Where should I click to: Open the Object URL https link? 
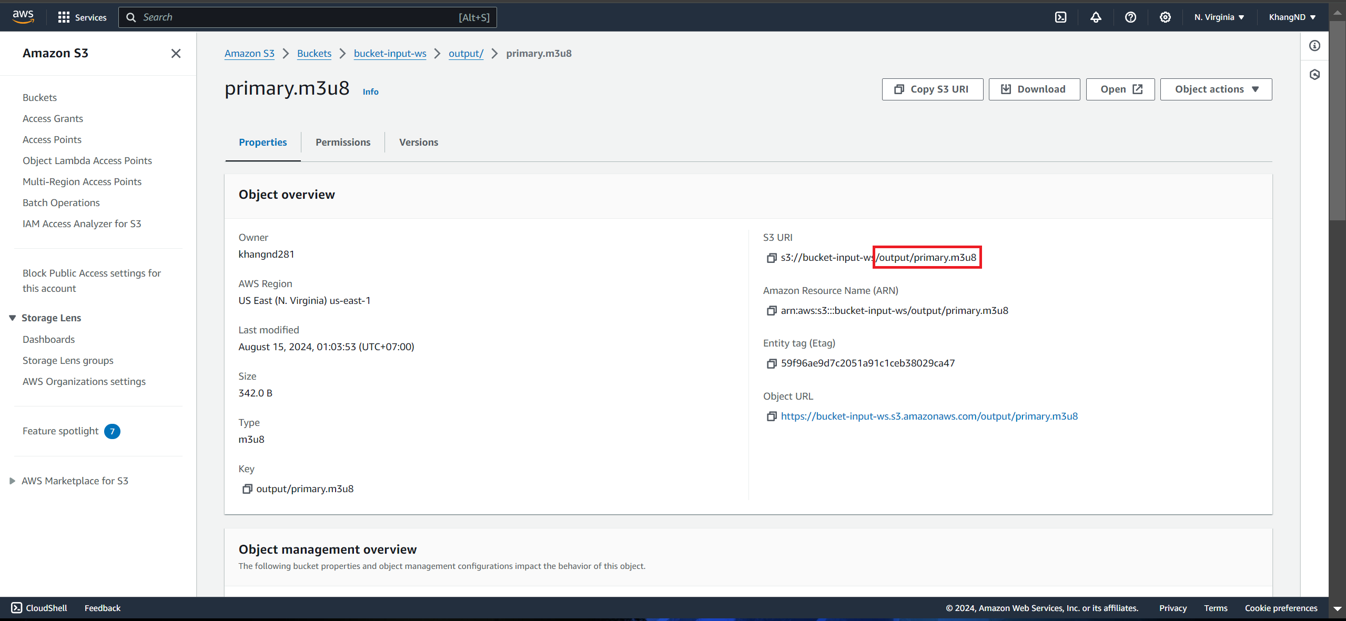point(929,416)
